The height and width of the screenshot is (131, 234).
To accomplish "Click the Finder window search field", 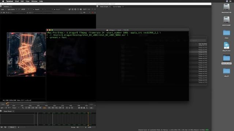I will pyautogui.click(x=198, y=40).
